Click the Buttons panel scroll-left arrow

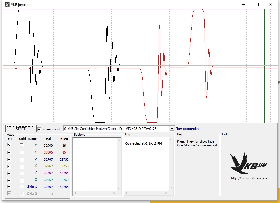pos(75,193)
